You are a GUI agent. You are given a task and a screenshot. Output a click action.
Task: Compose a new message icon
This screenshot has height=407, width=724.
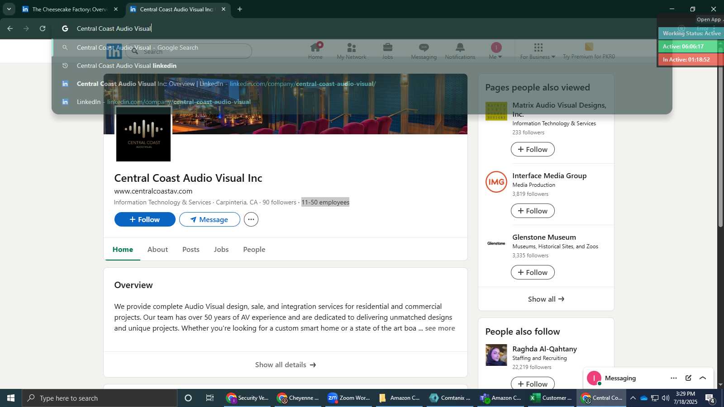click(688, 378)
